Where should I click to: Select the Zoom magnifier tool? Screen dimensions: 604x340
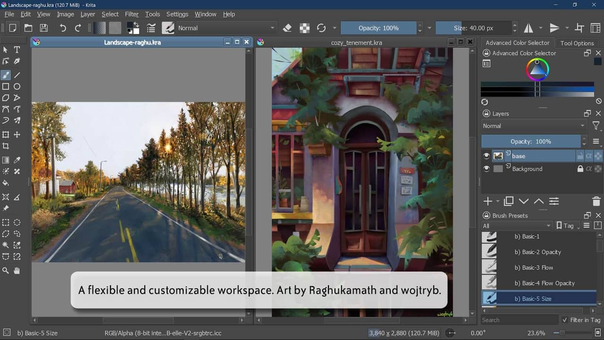(x=6, y=271)
